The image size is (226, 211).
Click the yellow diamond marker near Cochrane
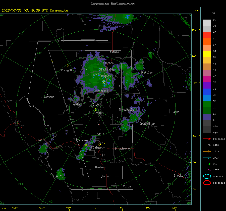click(86, 145)
